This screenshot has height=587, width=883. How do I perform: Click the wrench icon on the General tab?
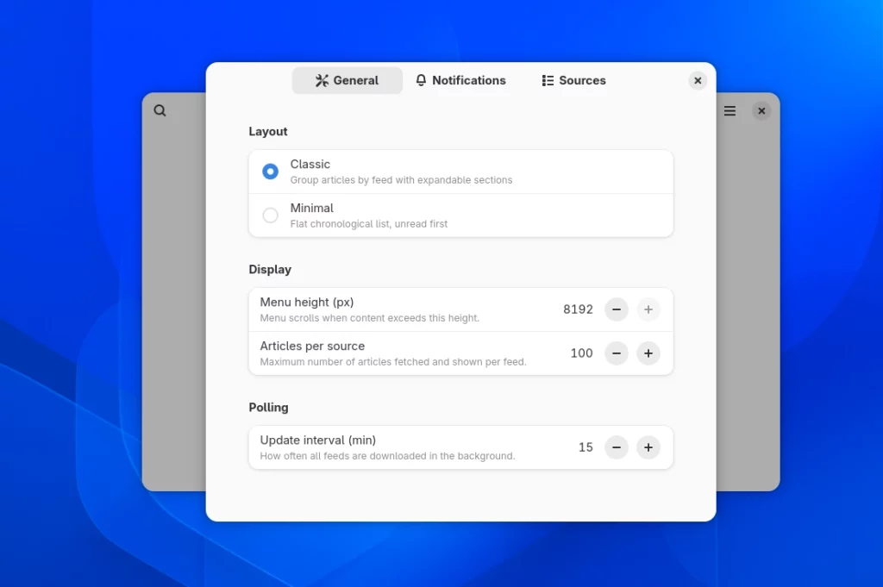[x=322, y=80]
